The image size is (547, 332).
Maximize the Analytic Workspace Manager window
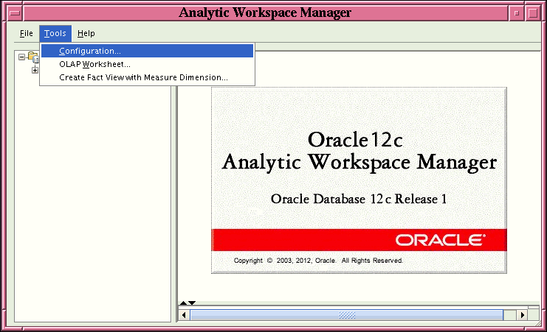coord(533,13)
